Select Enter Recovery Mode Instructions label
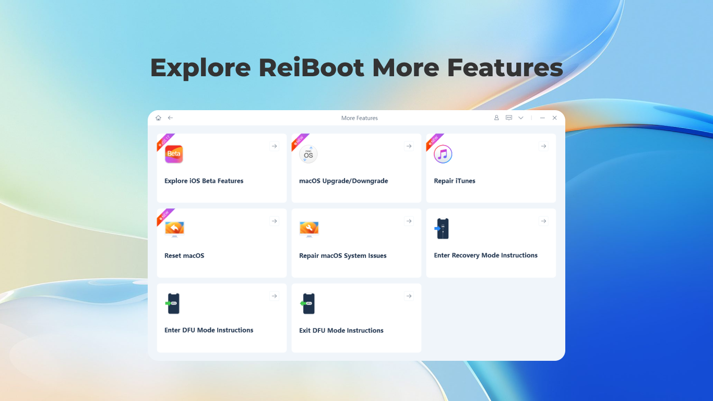Screen dimensions: 713x401 (485, 255)
